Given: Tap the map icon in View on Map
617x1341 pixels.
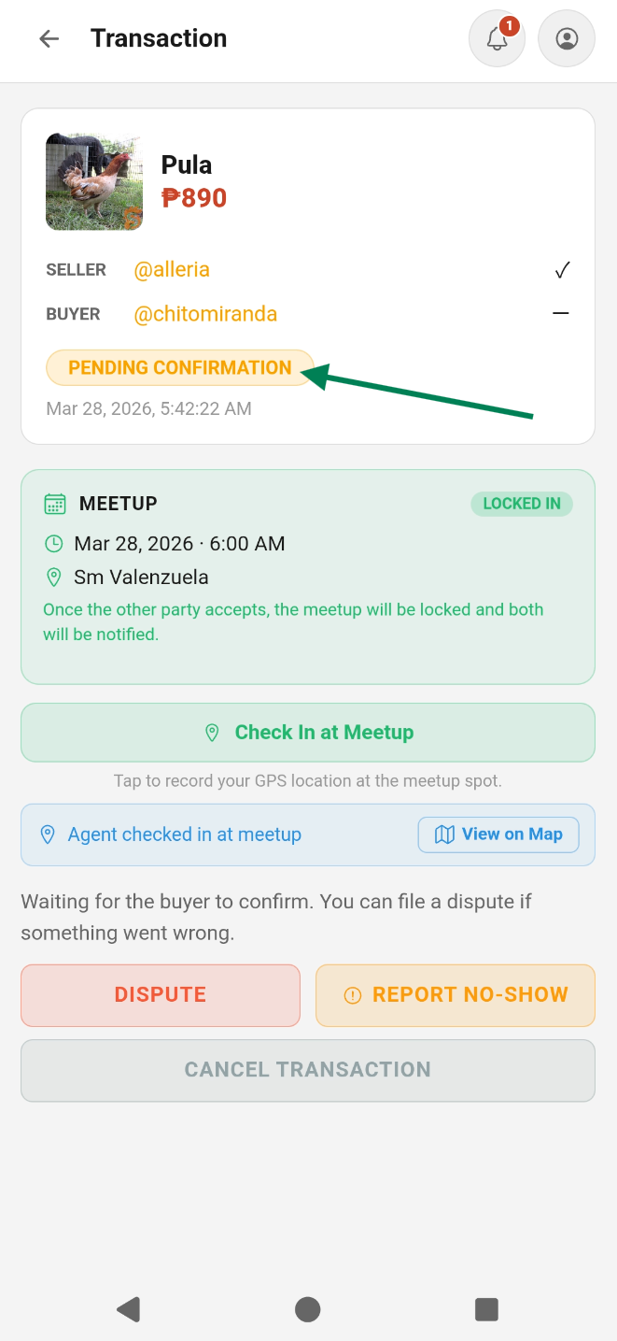Looking at the screenshot, I should click(444, 835).
